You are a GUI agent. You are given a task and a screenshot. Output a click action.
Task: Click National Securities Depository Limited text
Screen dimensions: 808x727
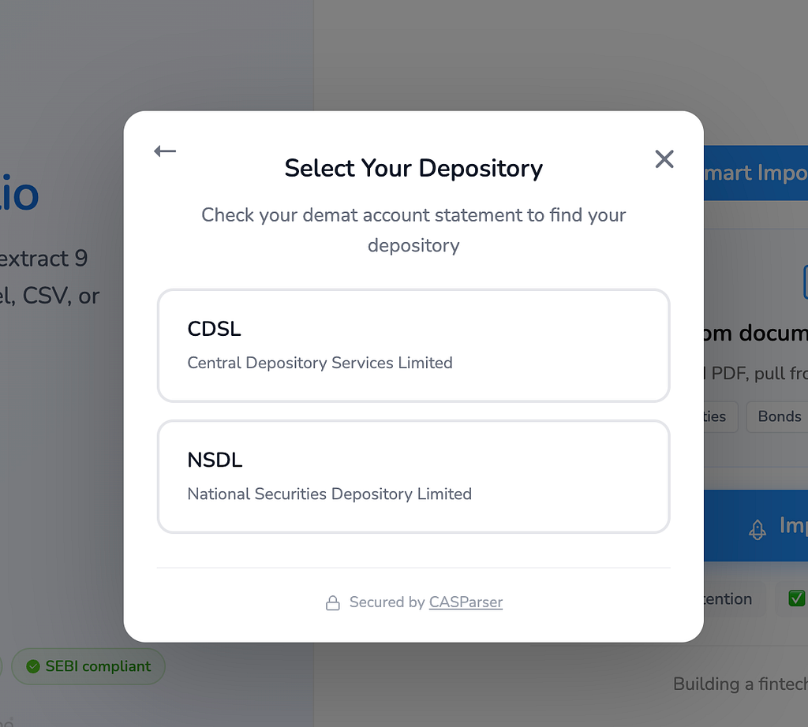330,494
